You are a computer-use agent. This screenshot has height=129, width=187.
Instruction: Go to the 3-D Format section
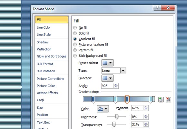coord(45,64)
